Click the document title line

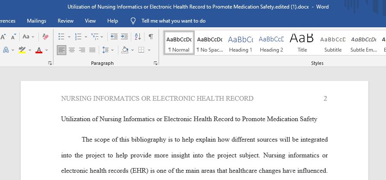pyautogui.click(x=189, y=119)
